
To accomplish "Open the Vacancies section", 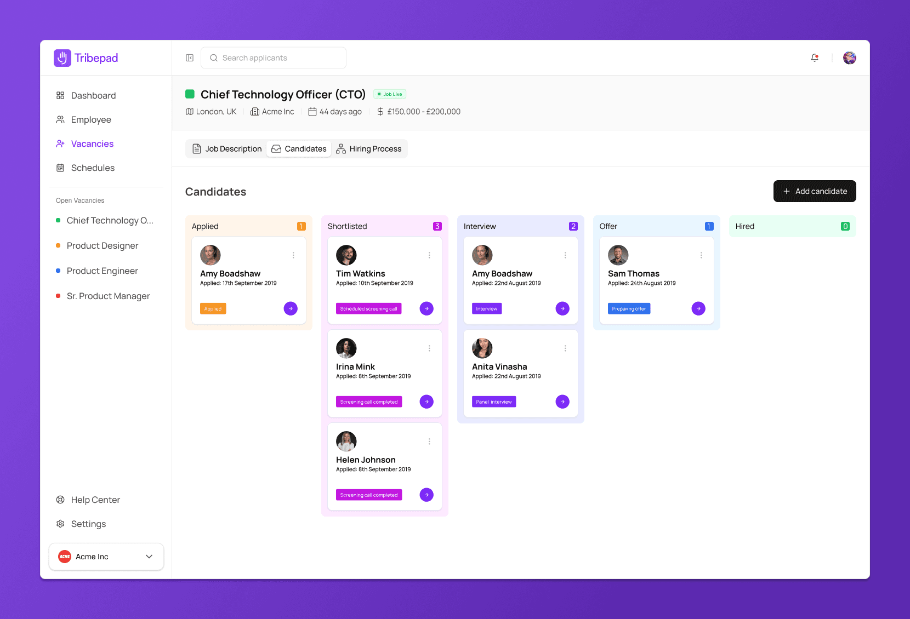I will 92,144.
